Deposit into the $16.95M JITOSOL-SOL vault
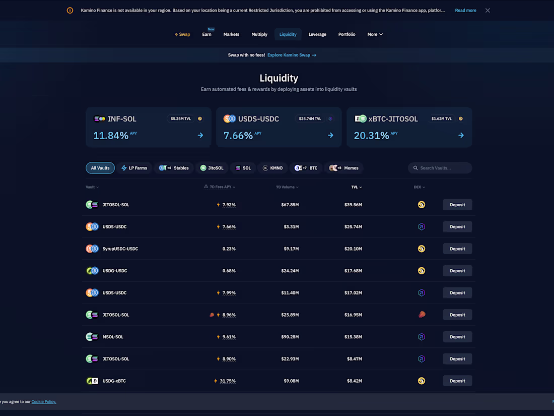This screenshot has height=416, width=554. (457, 315)
